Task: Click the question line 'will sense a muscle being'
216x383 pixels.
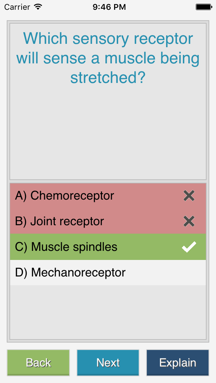Action: pyautogui.click(x=108, y=58)
